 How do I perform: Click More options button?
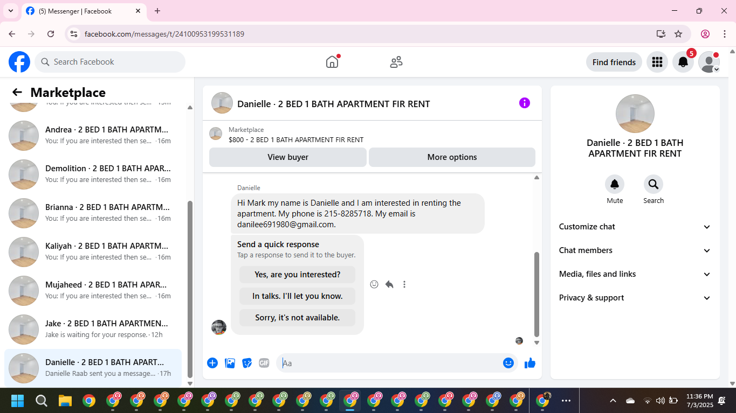(x=452, y=157)
